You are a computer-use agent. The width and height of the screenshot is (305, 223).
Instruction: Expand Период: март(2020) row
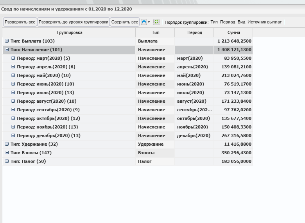pyautogui.click(x=13, y=58)
